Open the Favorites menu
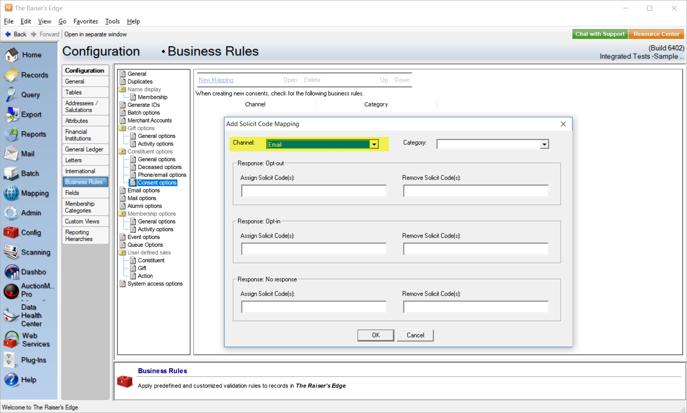Image resolution: width=687 pixels, height=413 pixels. click(x=86, y=22)
